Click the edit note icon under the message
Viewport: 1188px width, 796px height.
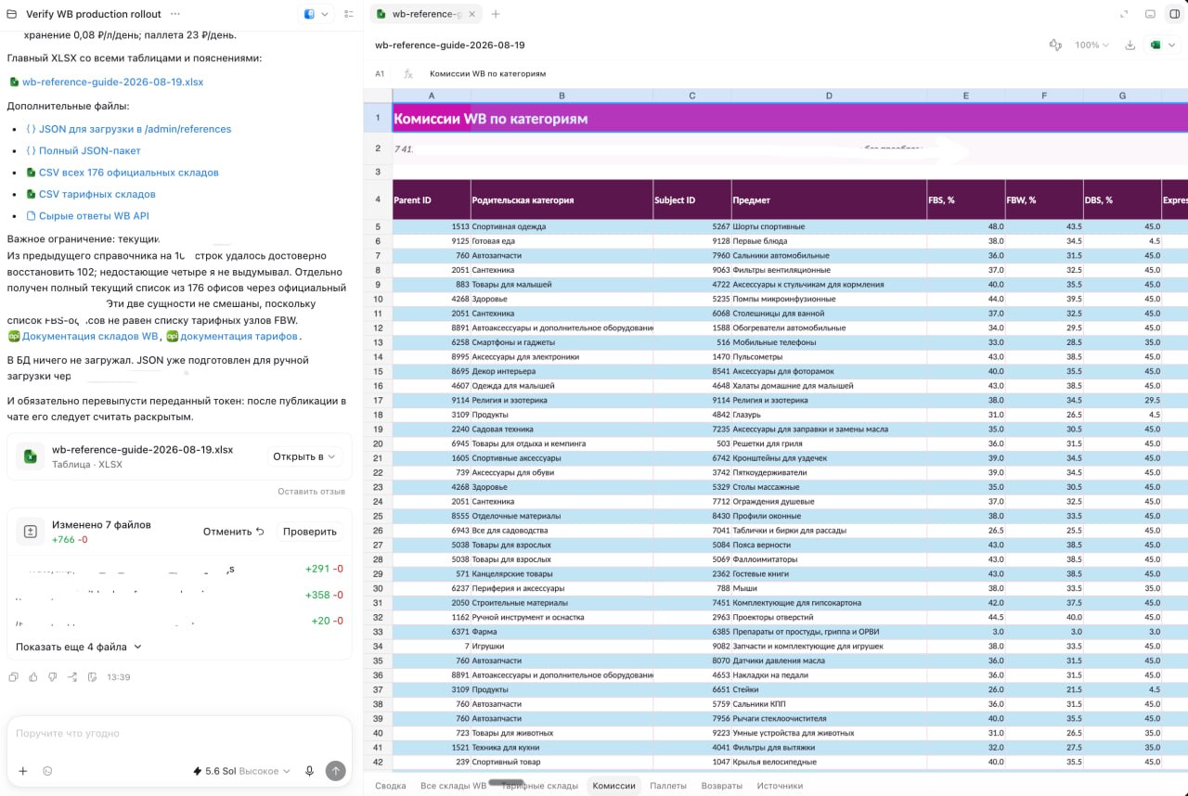click(92, 677)
